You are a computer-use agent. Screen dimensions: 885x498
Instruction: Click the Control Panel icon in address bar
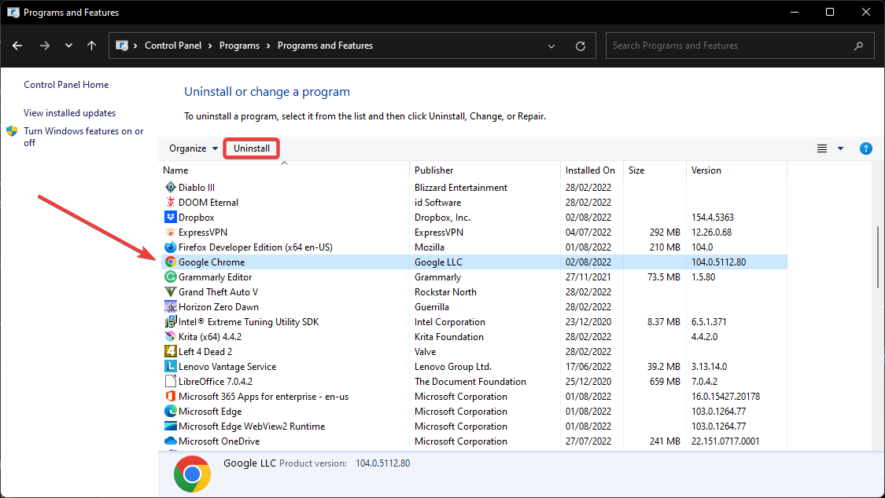pyautogui.click(x=121, y=46)
